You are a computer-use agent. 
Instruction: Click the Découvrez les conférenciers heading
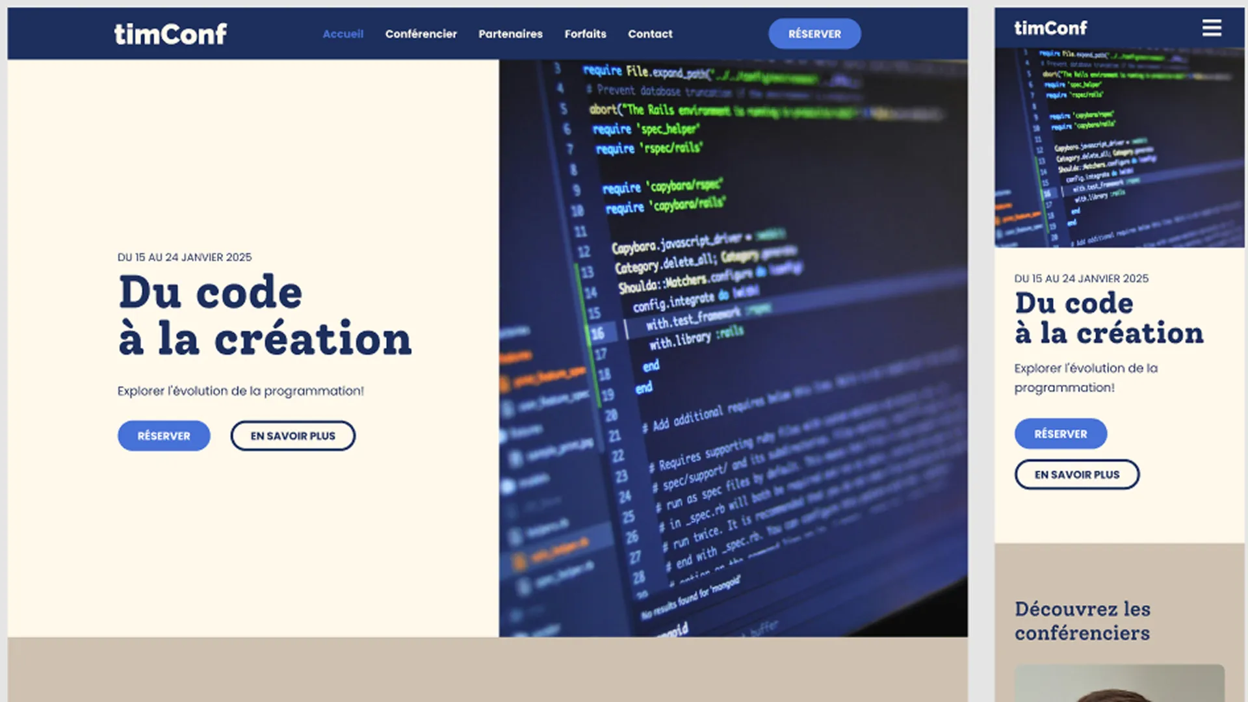[1082, 621]
